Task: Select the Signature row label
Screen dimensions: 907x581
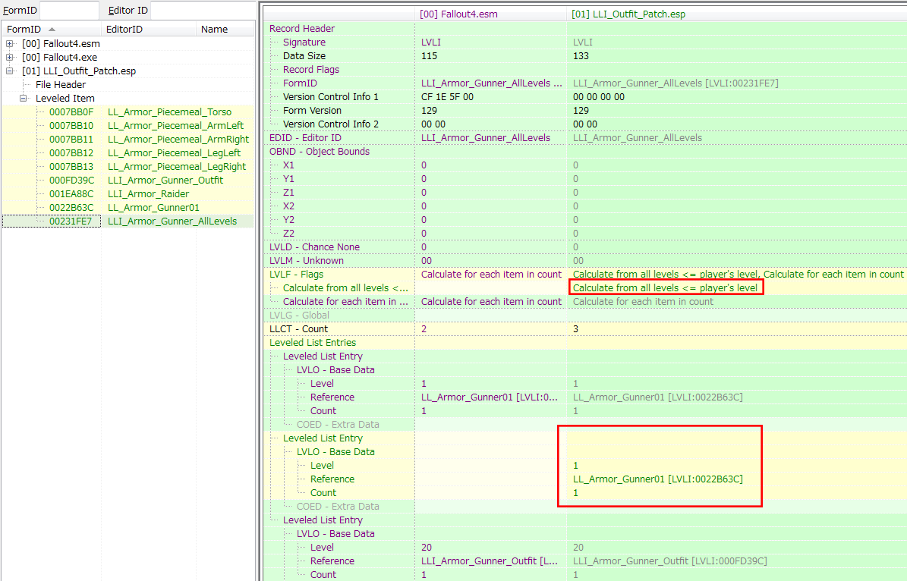Action: [304, 42]
